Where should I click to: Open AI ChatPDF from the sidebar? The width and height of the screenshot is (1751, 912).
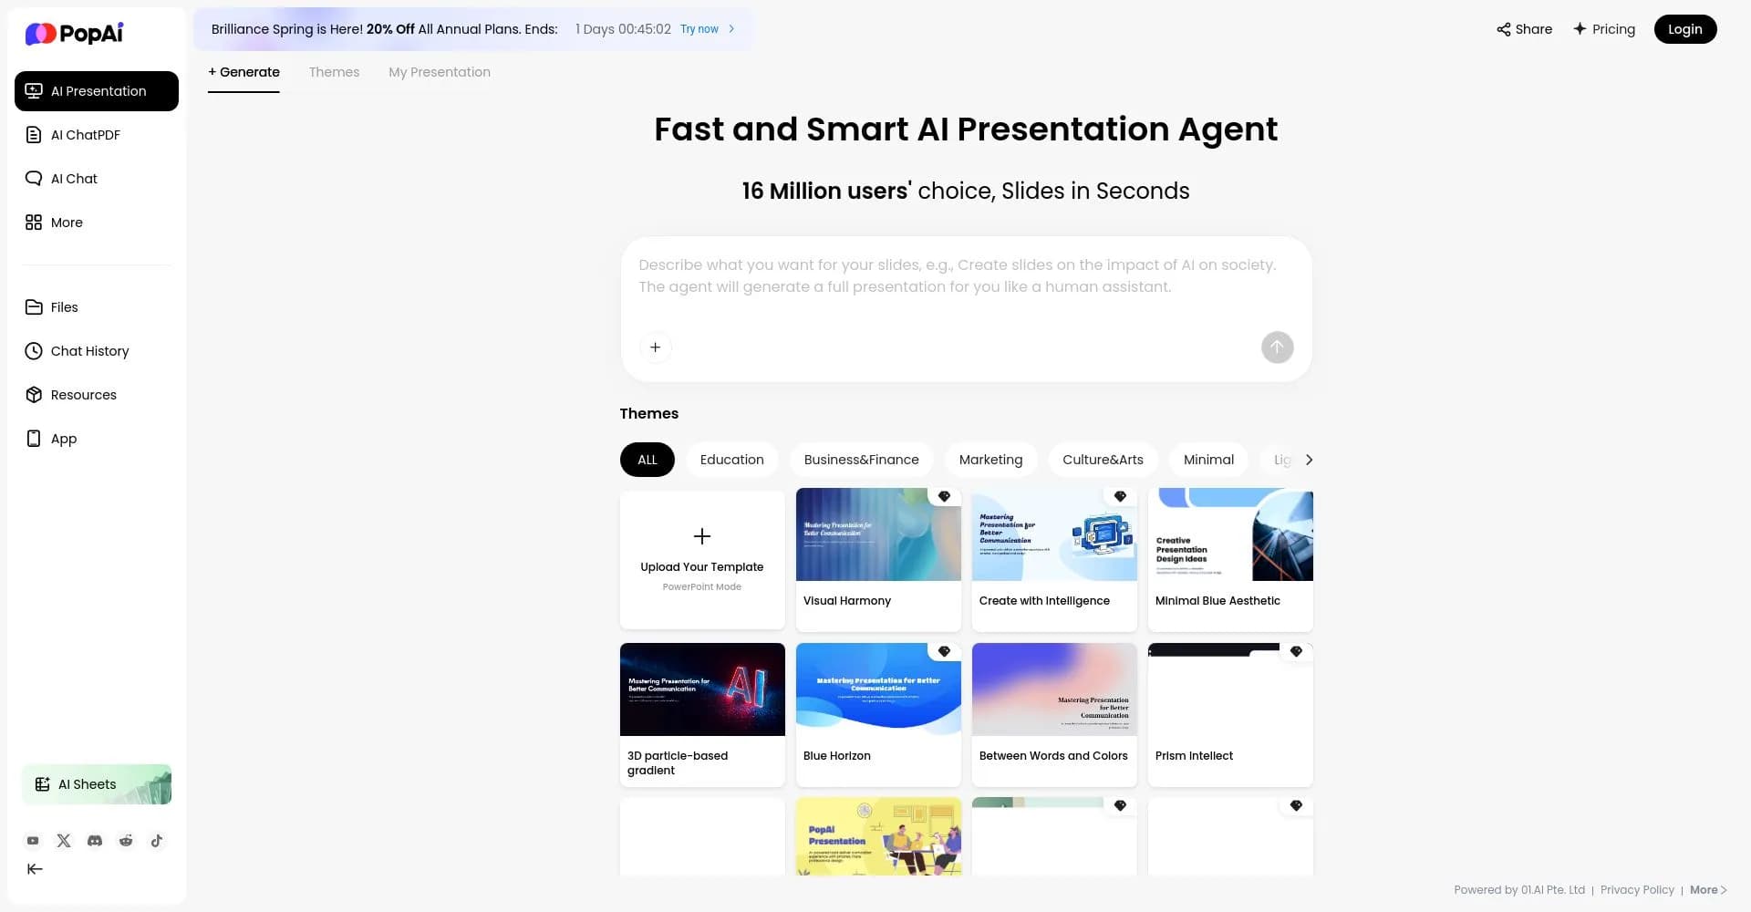(86, 135)
